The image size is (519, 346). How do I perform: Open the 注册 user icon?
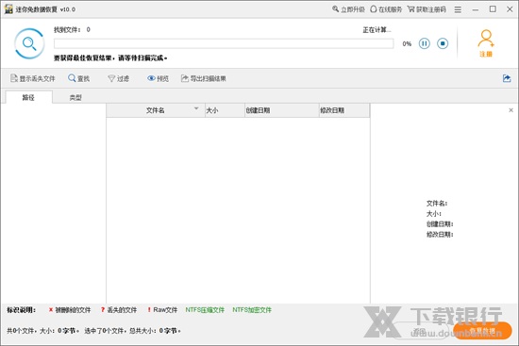(x=486, y=43)
